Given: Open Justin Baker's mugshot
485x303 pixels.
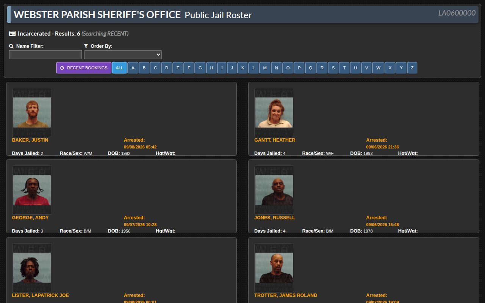Looking at the screenshot, I should 32,112.
